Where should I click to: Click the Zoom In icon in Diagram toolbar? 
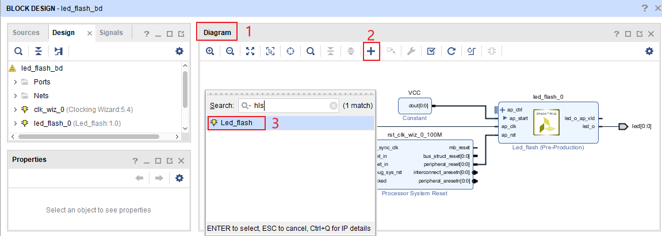click(x=210, y=51)
